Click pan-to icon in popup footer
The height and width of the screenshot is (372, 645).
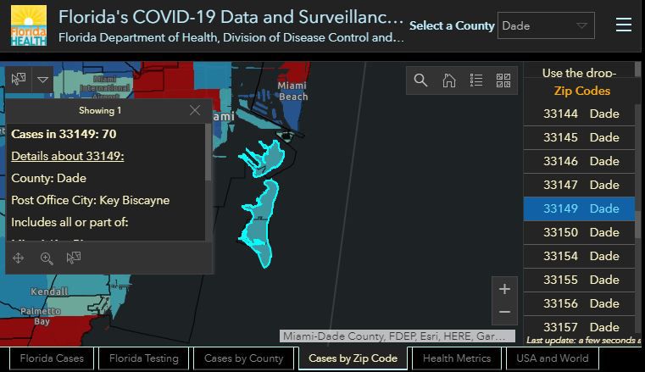(x=19, y=258)
